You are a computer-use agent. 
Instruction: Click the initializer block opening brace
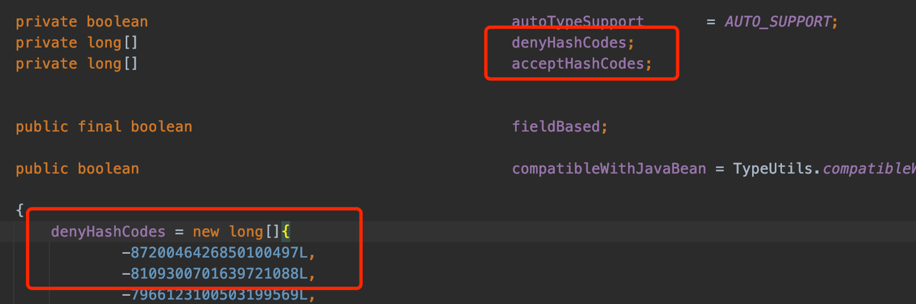[x=20, y=211]
